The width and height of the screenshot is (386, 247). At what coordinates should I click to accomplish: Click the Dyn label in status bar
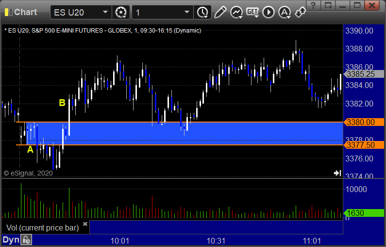[x=11, y=240]
